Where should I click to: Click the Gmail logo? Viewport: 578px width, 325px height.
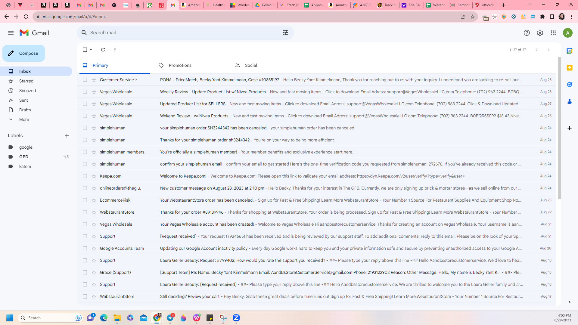(34, 33)
